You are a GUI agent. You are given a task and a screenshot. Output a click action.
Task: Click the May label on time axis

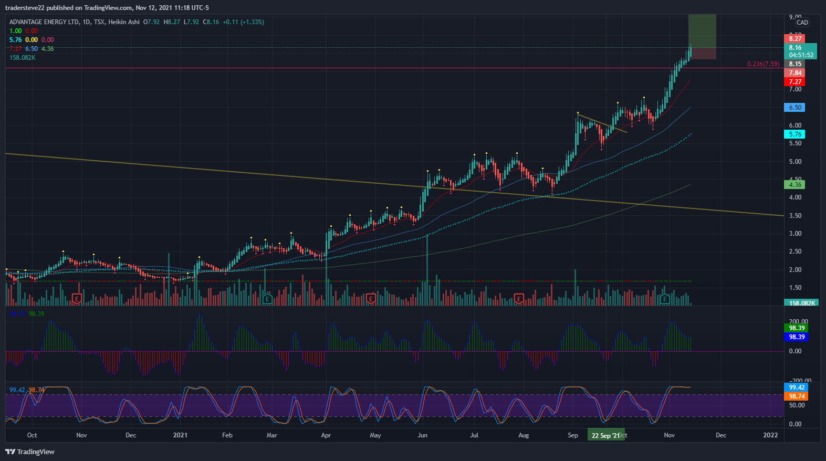375,435
